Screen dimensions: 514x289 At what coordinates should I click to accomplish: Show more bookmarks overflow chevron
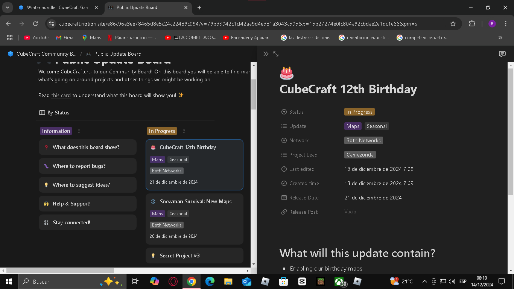tap(500, 38)
